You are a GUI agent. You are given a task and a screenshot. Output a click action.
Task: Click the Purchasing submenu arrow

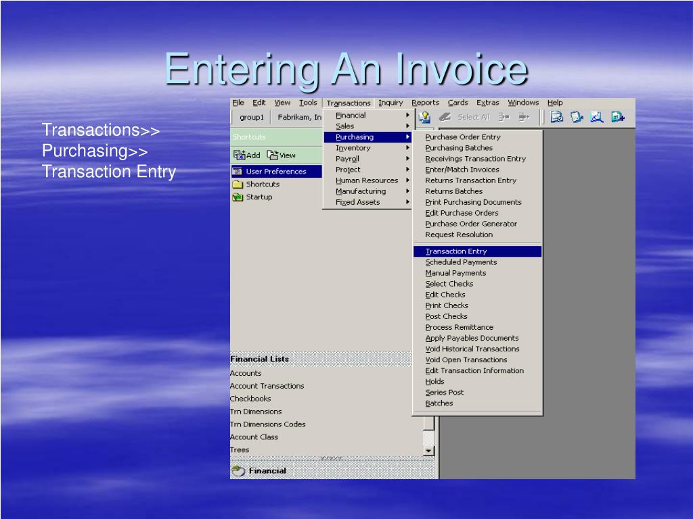click(407, 137)
